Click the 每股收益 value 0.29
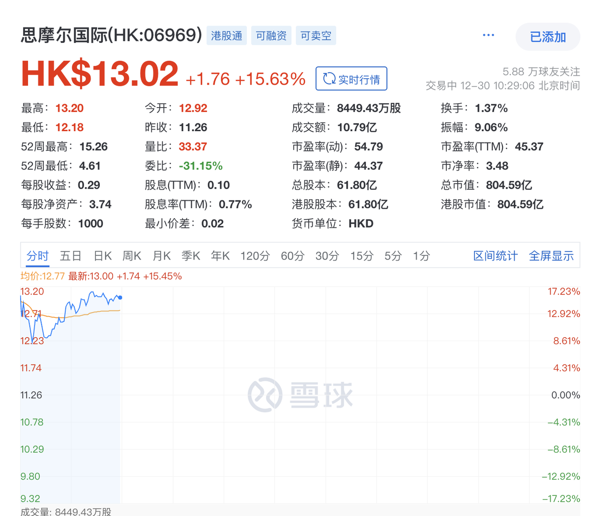The image size is (590, 516). coord(89,185)
